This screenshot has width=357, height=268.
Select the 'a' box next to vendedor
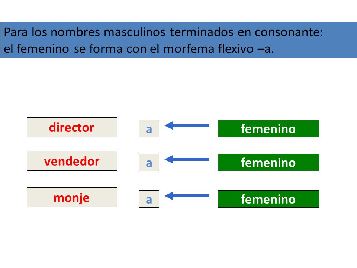click(x=149, y=163)
